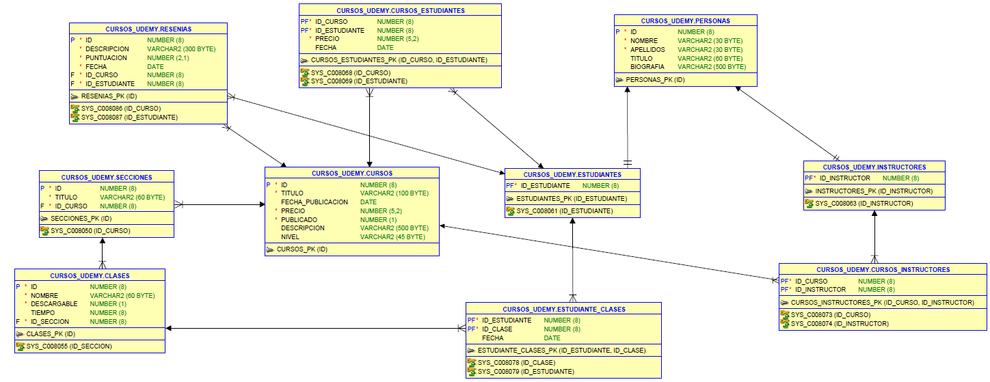Click the foreign key icon for SYS_C008073 (ID_CURSO)
Image resolution: width=990 pixels, height=382 pixels.
[786, 315]
